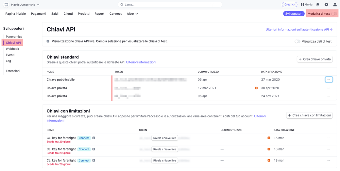Enable Visualizza dati di test toggle
Screen dimensions: 340x171
(297, 42)
